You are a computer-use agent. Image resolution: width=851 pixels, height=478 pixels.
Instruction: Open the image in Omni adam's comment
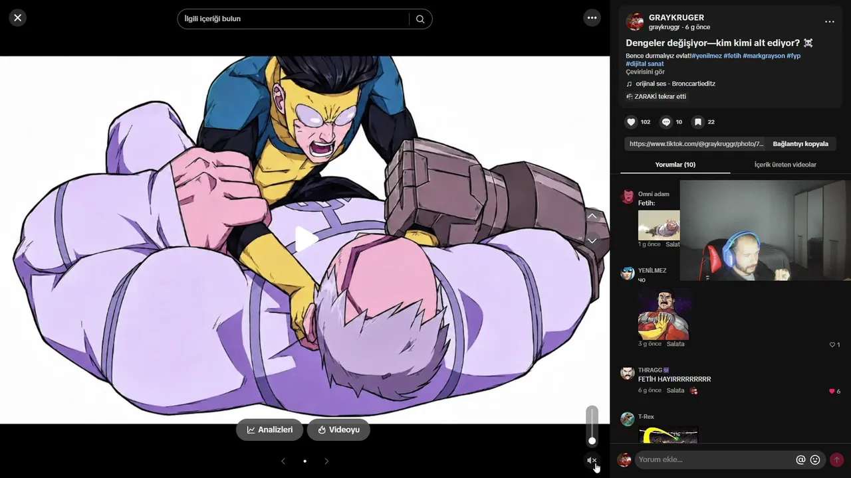click(x=659, y=225)
